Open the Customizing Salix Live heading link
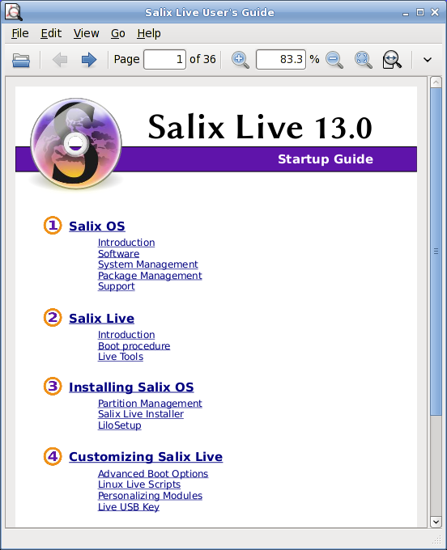This screenshot has height=550, width=447. click(146, 457)
